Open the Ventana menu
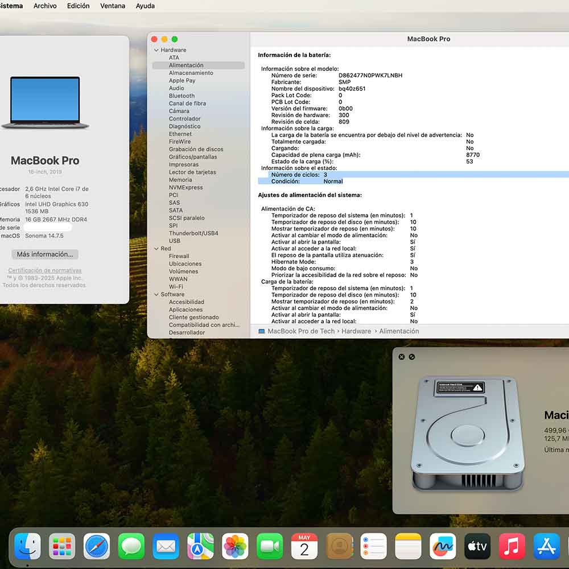Screen dimensions: 569x569 point(113,6)
